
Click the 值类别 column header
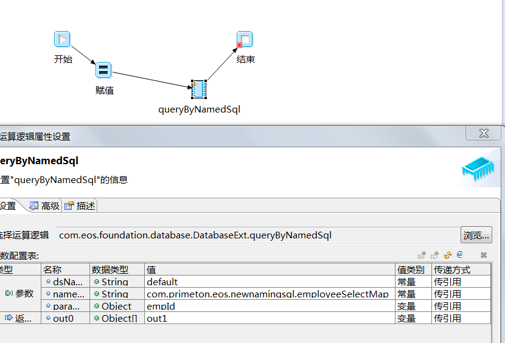414,269
